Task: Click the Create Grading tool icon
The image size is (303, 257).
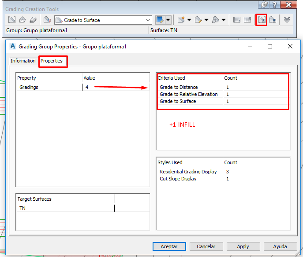Action: (181, 20)
